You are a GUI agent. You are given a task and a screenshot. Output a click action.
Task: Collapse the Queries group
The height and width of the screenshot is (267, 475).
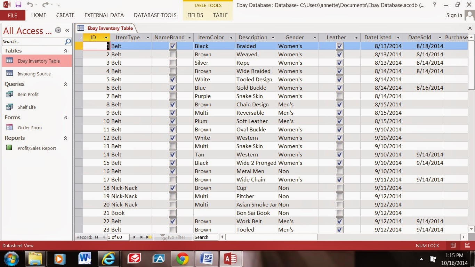(x=65, y=84)
